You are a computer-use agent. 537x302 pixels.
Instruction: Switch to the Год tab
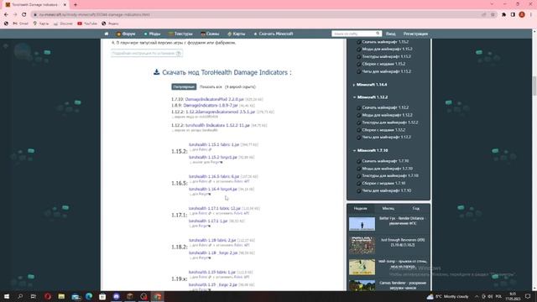[x=416, y=208]
